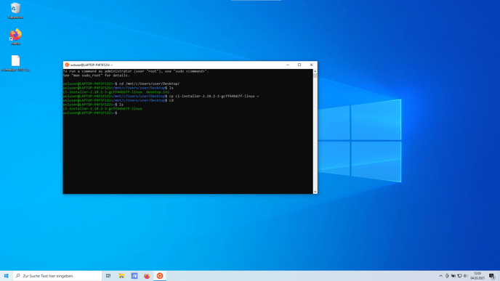Open the volume tray icon
Viewport: 500px width, 281px height.
[466, 276]
